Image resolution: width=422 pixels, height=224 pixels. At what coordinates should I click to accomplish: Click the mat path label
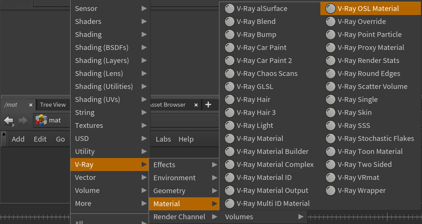coord(55,120)
